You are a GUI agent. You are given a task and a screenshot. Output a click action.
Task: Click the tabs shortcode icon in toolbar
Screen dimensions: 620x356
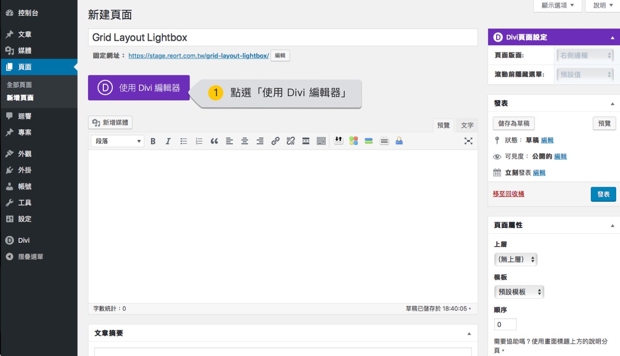(x=384, y=140)
